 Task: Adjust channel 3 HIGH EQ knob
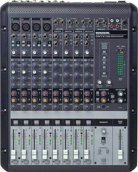coord(35,65)
